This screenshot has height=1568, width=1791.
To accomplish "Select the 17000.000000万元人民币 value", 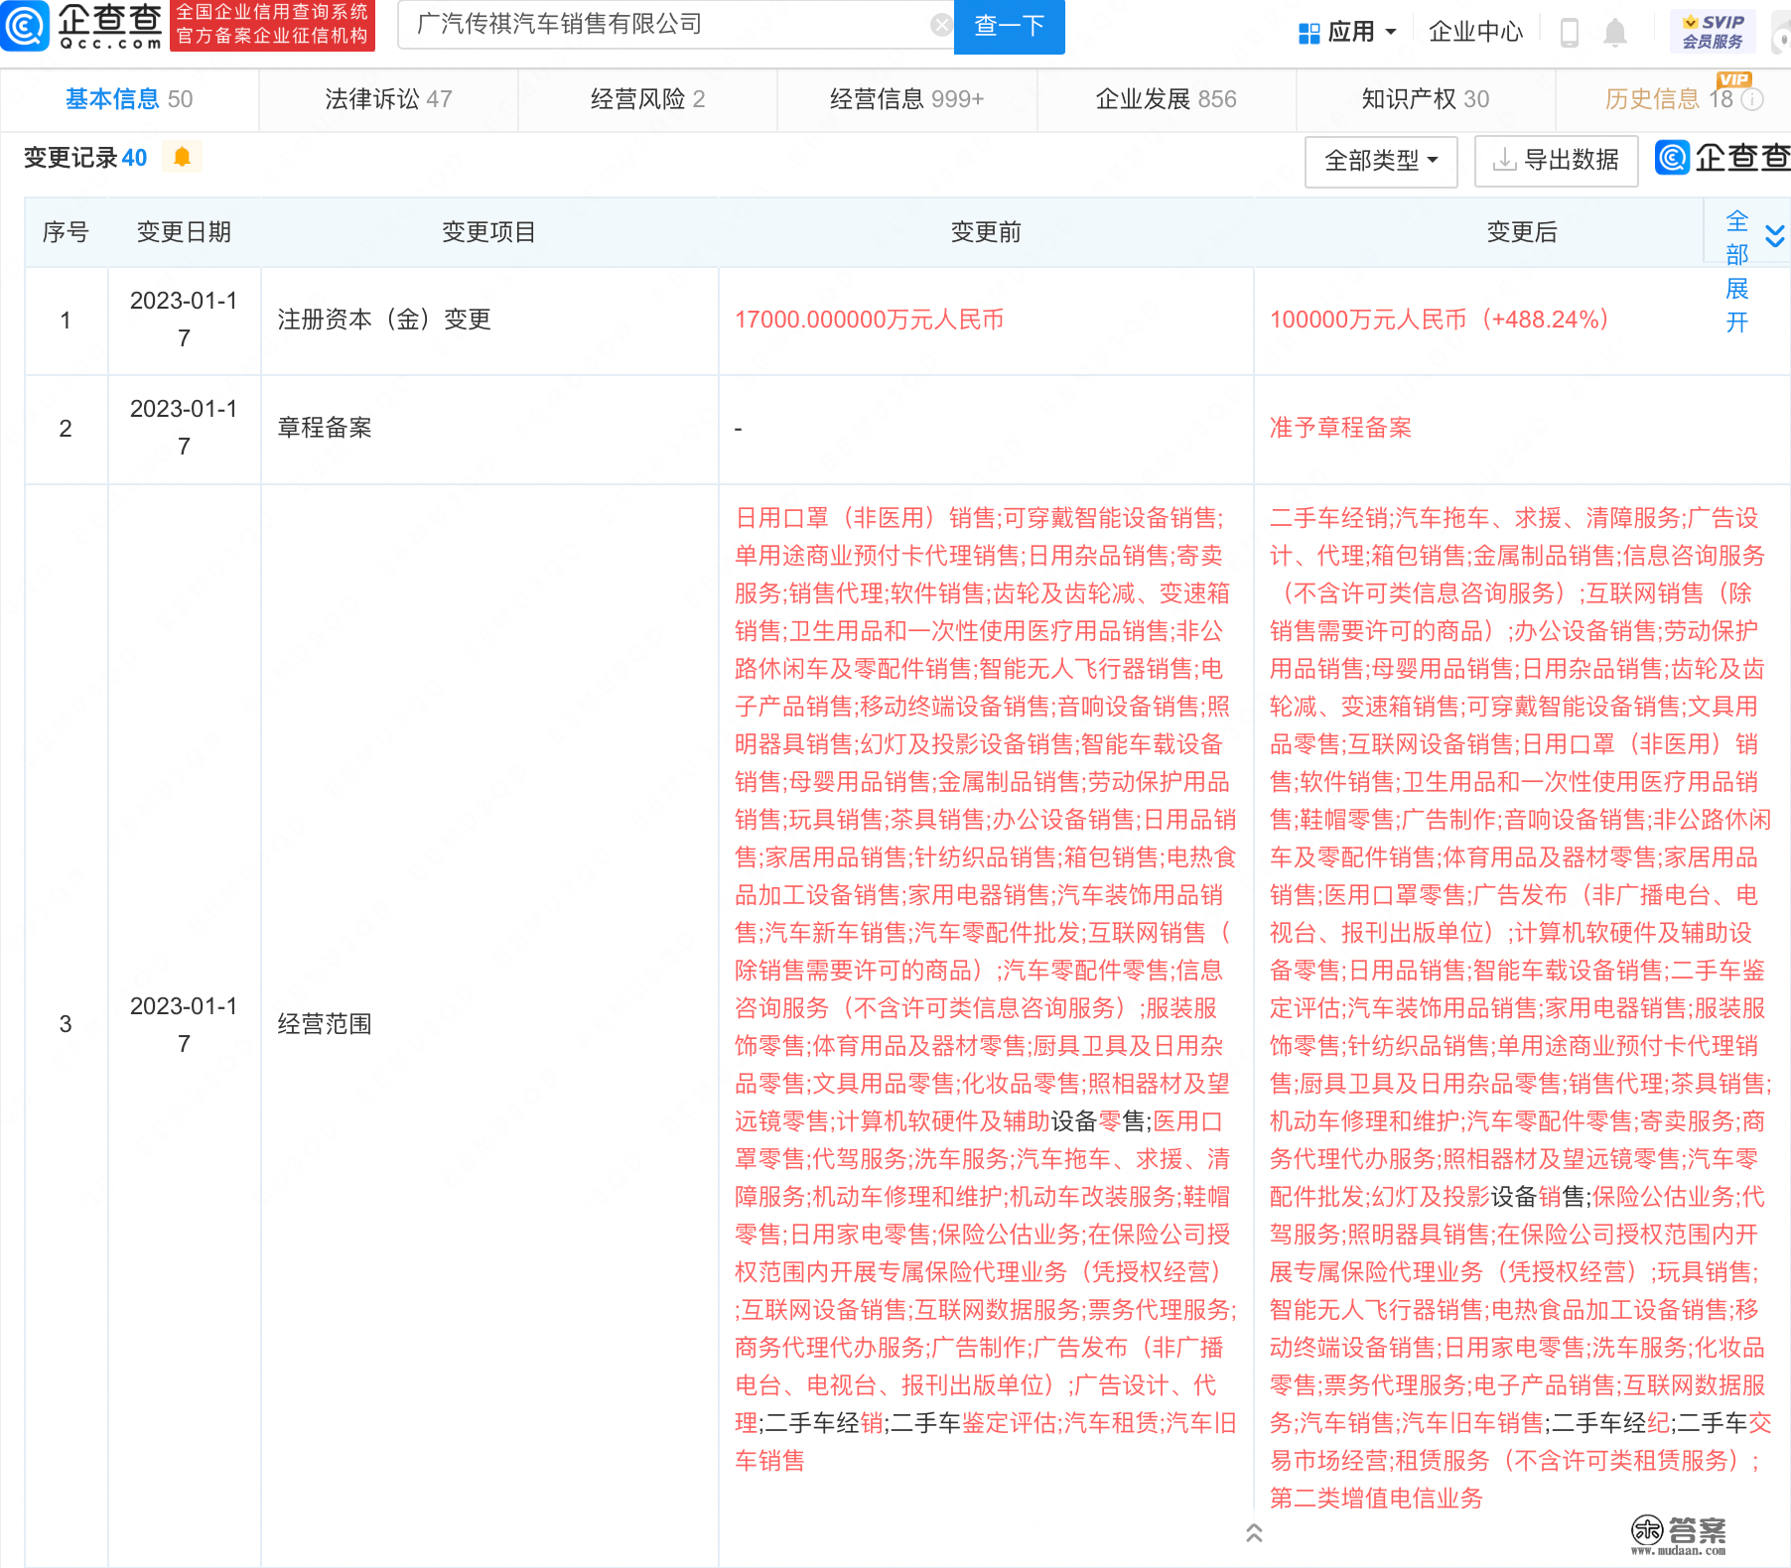I will point(869,320).
